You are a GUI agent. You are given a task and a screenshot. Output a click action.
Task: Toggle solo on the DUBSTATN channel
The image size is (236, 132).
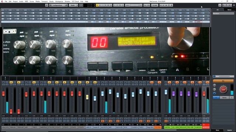tap(200, 82)
